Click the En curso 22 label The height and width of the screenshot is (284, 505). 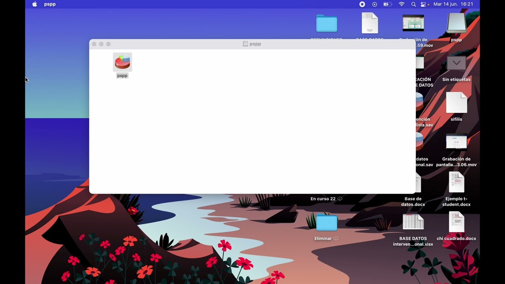323,199
